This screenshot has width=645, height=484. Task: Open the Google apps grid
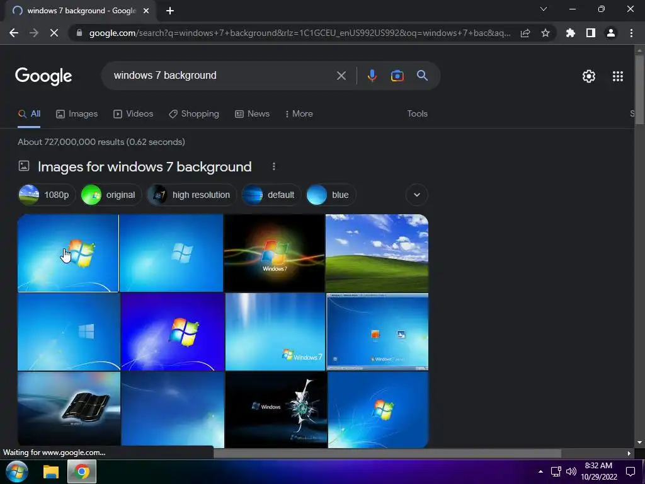[618, 76]
